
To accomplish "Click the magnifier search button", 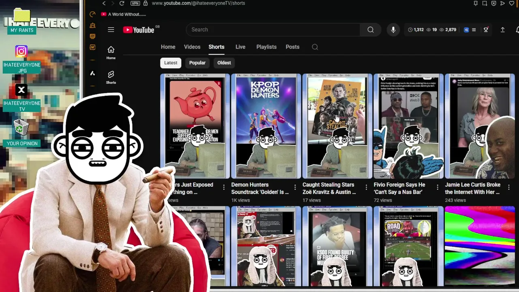I will click(x=370, y=30).
